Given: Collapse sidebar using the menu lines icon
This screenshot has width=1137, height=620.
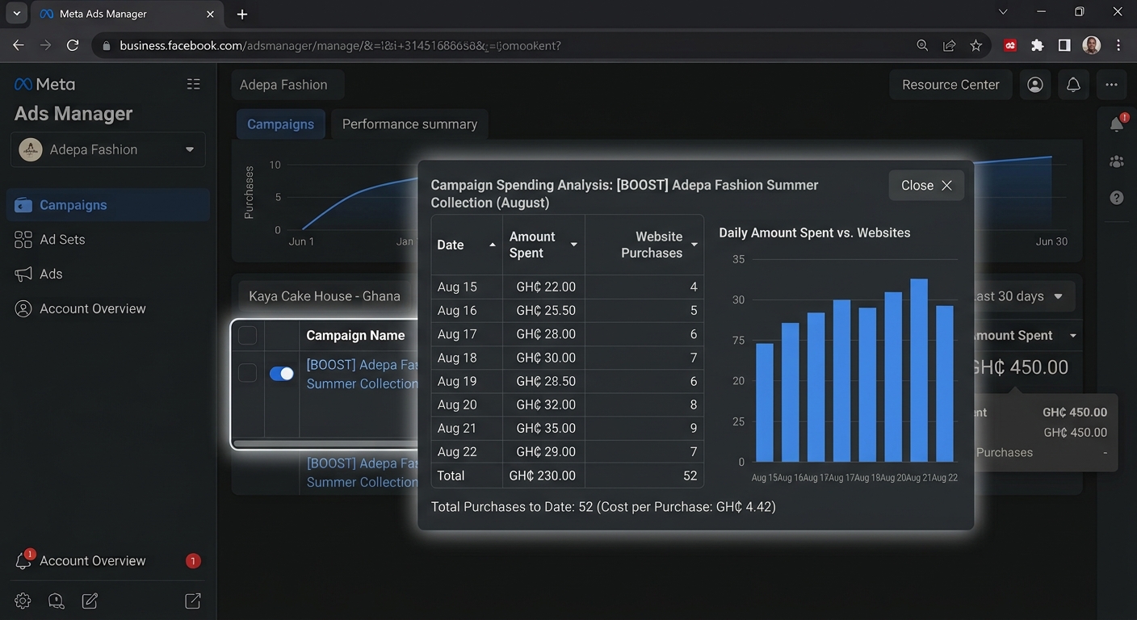Looking at the screenshot, I should point(193,84).
